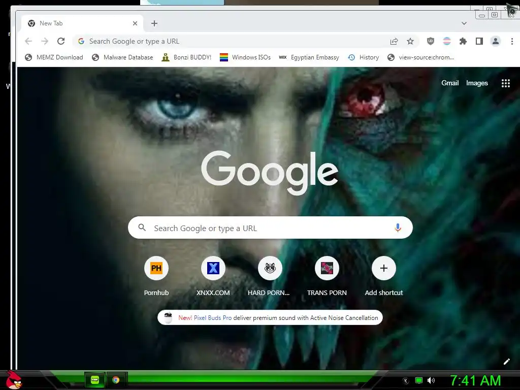Screen dimensions: 520x390
Task: Go back with the browser back arrow
Action: click(28, 41)
